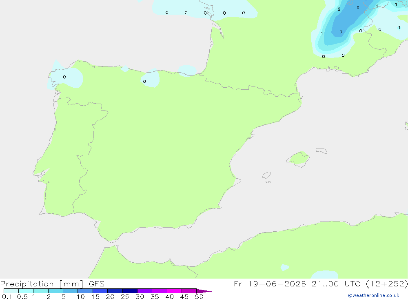Click the 30–35 mm purple legend swatch
Image resolution: width=408 pixels, height=299 pixels.
144,291
